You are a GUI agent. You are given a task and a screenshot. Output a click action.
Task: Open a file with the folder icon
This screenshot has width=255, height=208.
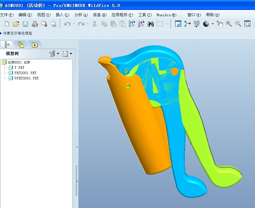coord(16,24)
